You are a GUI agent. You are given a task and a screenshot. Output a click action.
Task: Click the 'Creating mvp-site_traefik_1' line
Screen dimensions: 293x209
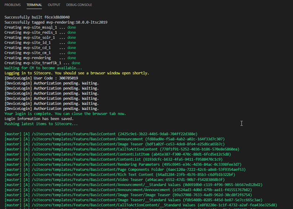[42, 63]
